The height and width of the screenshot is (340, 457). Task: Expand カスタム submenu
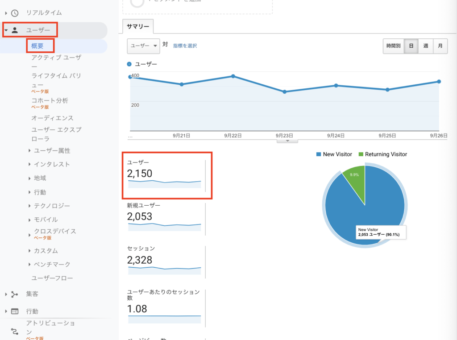29,251
